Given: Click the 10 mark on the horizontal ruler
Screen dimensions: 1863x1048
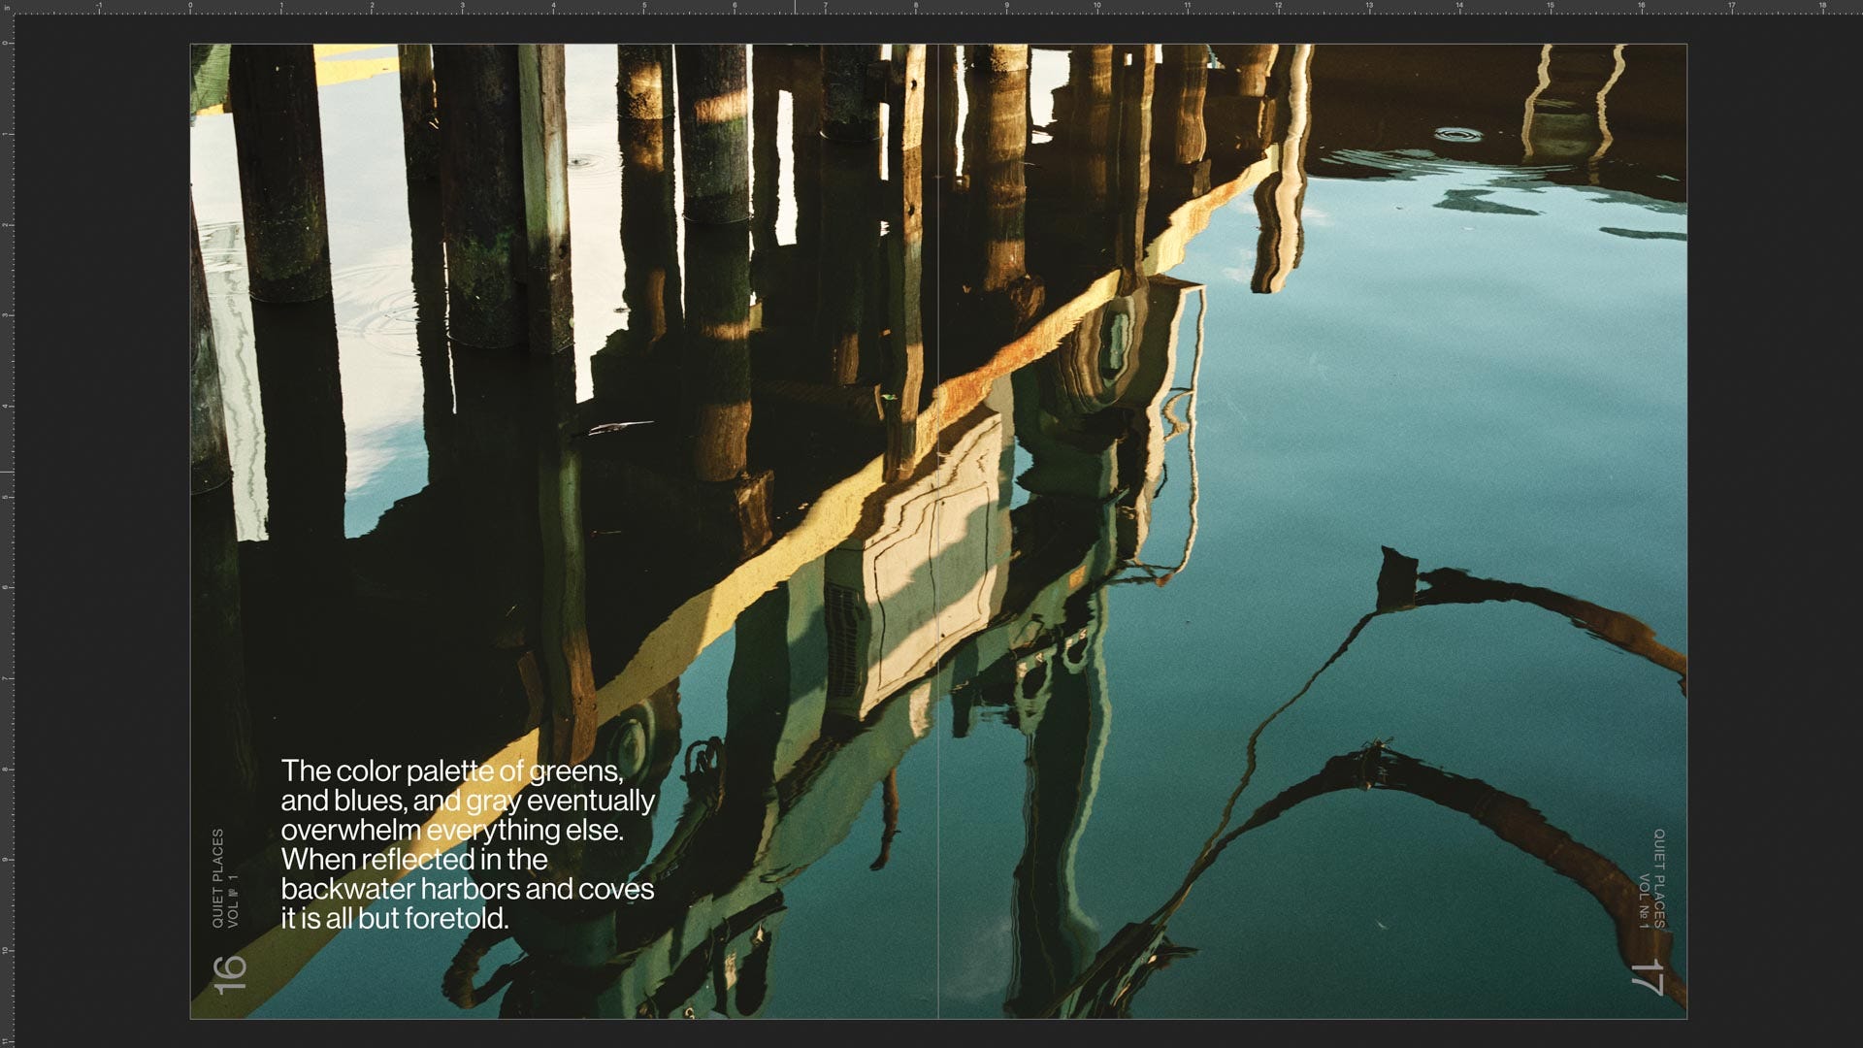Looking at the screenshot, I should pos(1096,7).
